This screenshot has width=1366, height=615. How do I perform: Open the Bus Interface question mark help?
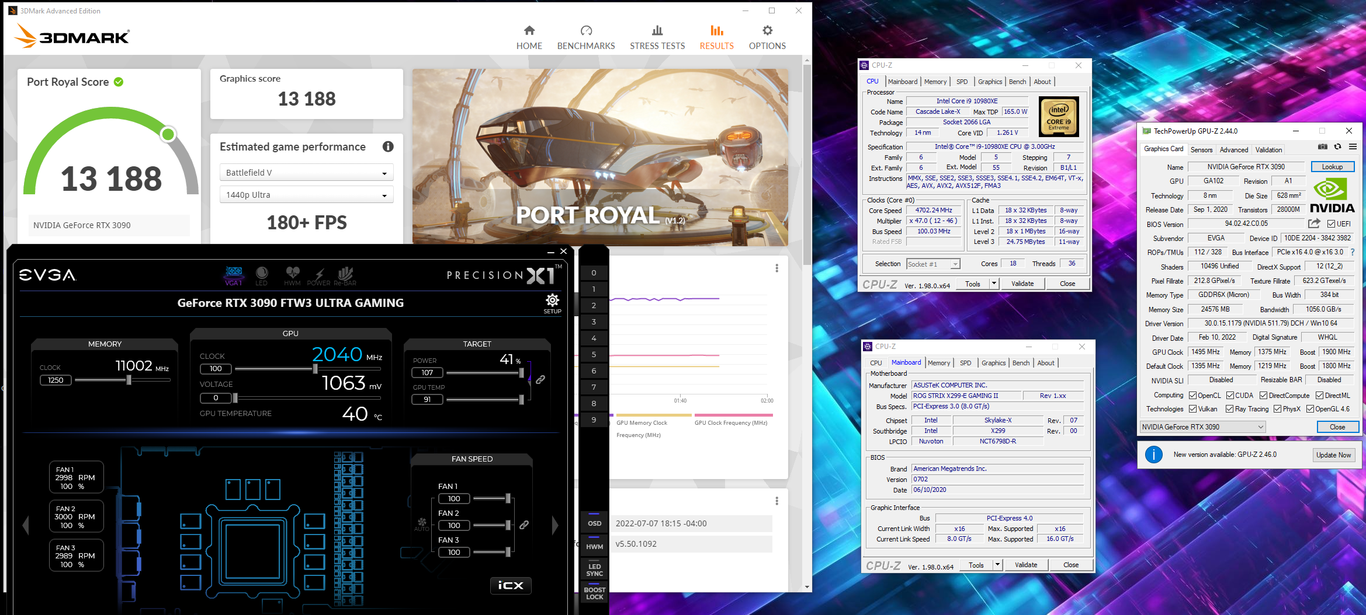[x=1352, y=252]
